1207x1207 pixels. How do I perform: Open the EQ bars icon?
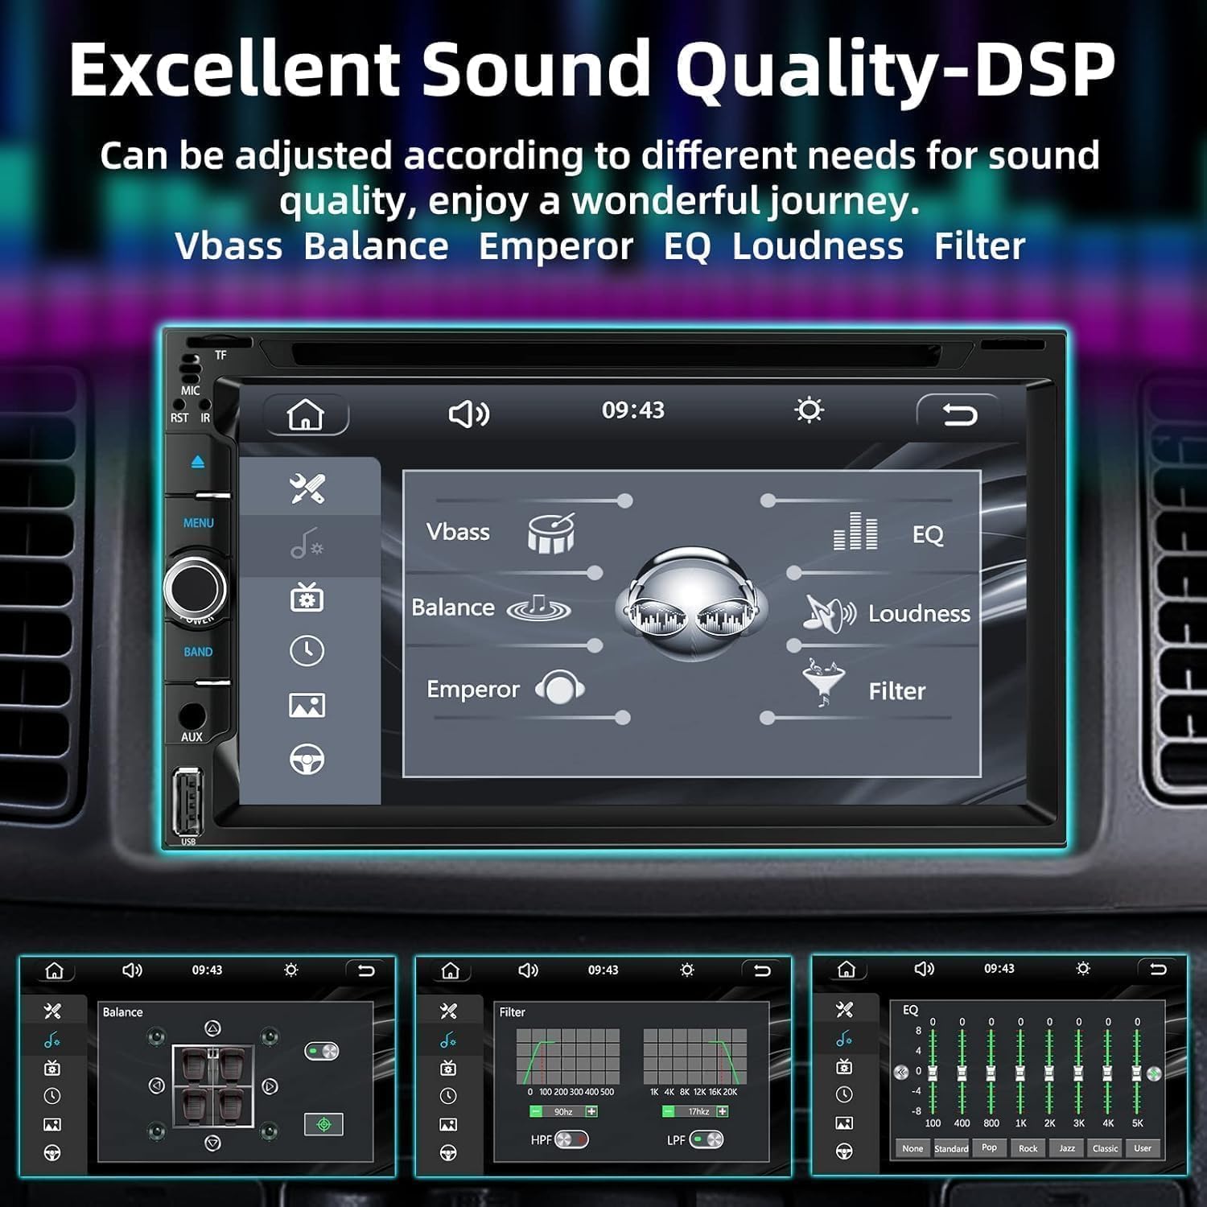[855, 531]
